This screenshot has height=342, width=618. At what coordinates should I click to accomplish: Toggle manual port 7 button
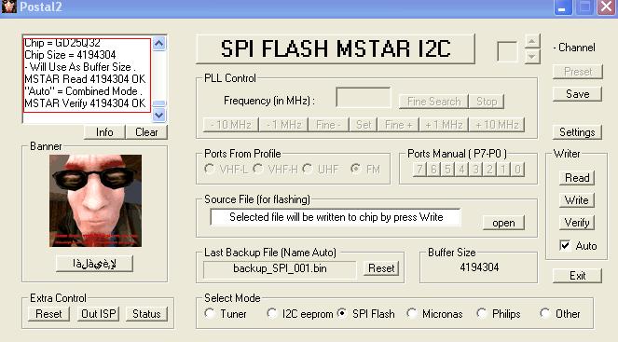(x=419, y=170)
